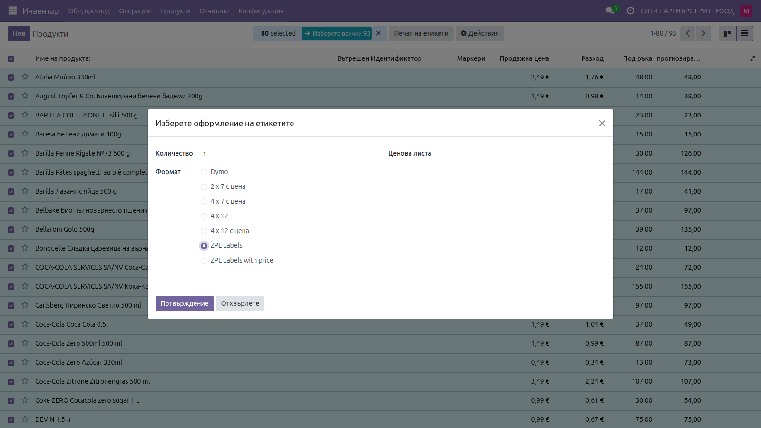This screenshot has width=761, height=428.
Task: Select 4 x 7 с цена format
Action: [204, 202]
